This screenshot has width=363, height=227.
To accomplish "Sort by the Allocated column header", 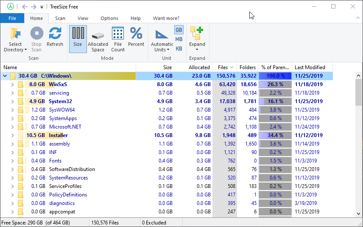I will pos(193,67).
